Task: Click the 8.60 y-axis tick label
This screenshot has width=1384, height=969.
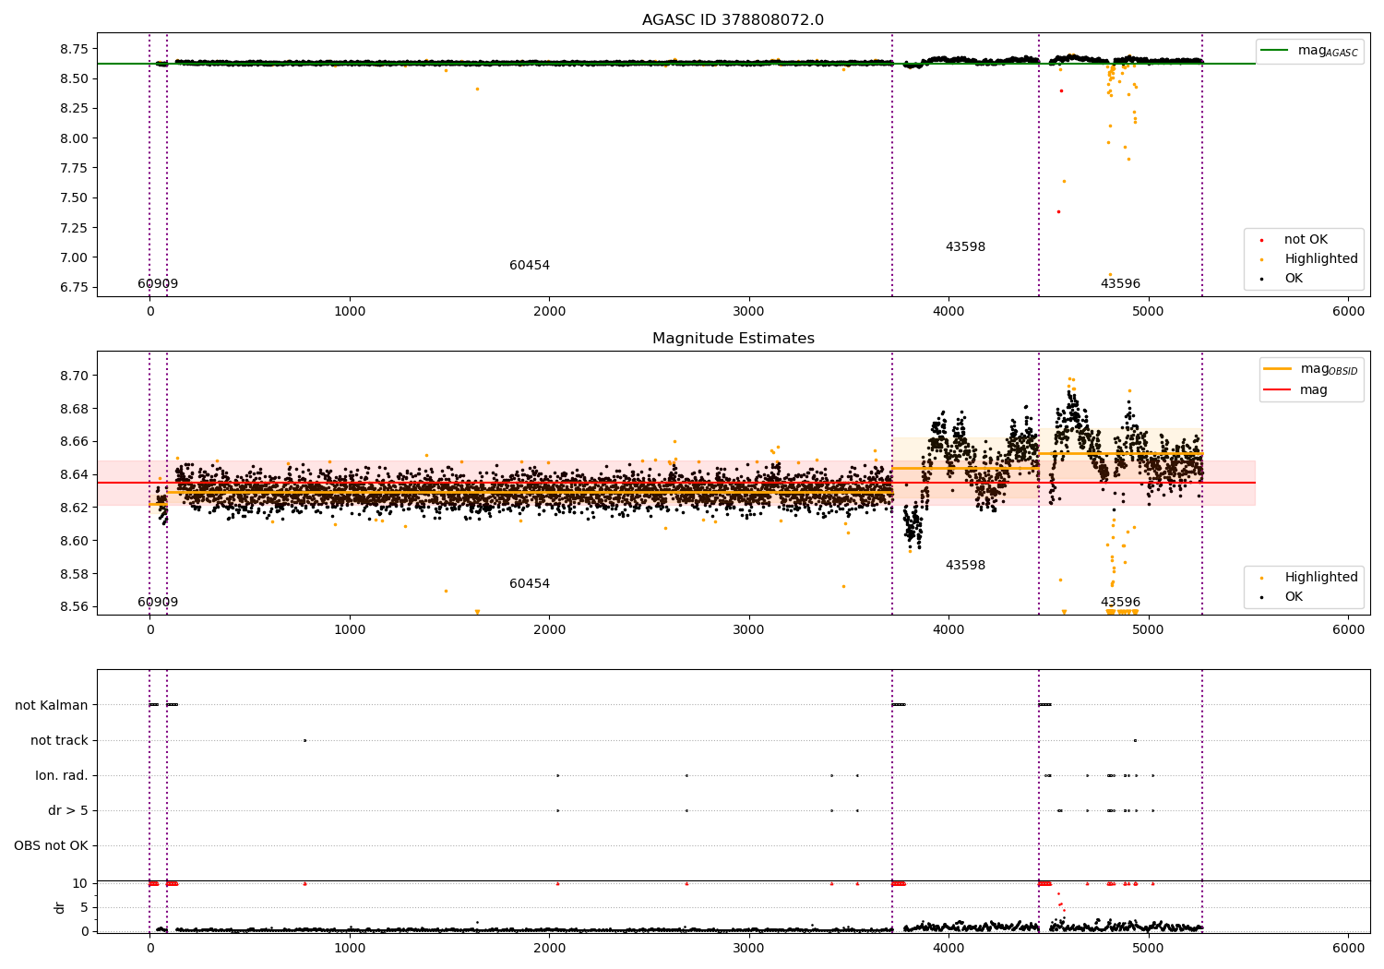Action: [73, 542]
